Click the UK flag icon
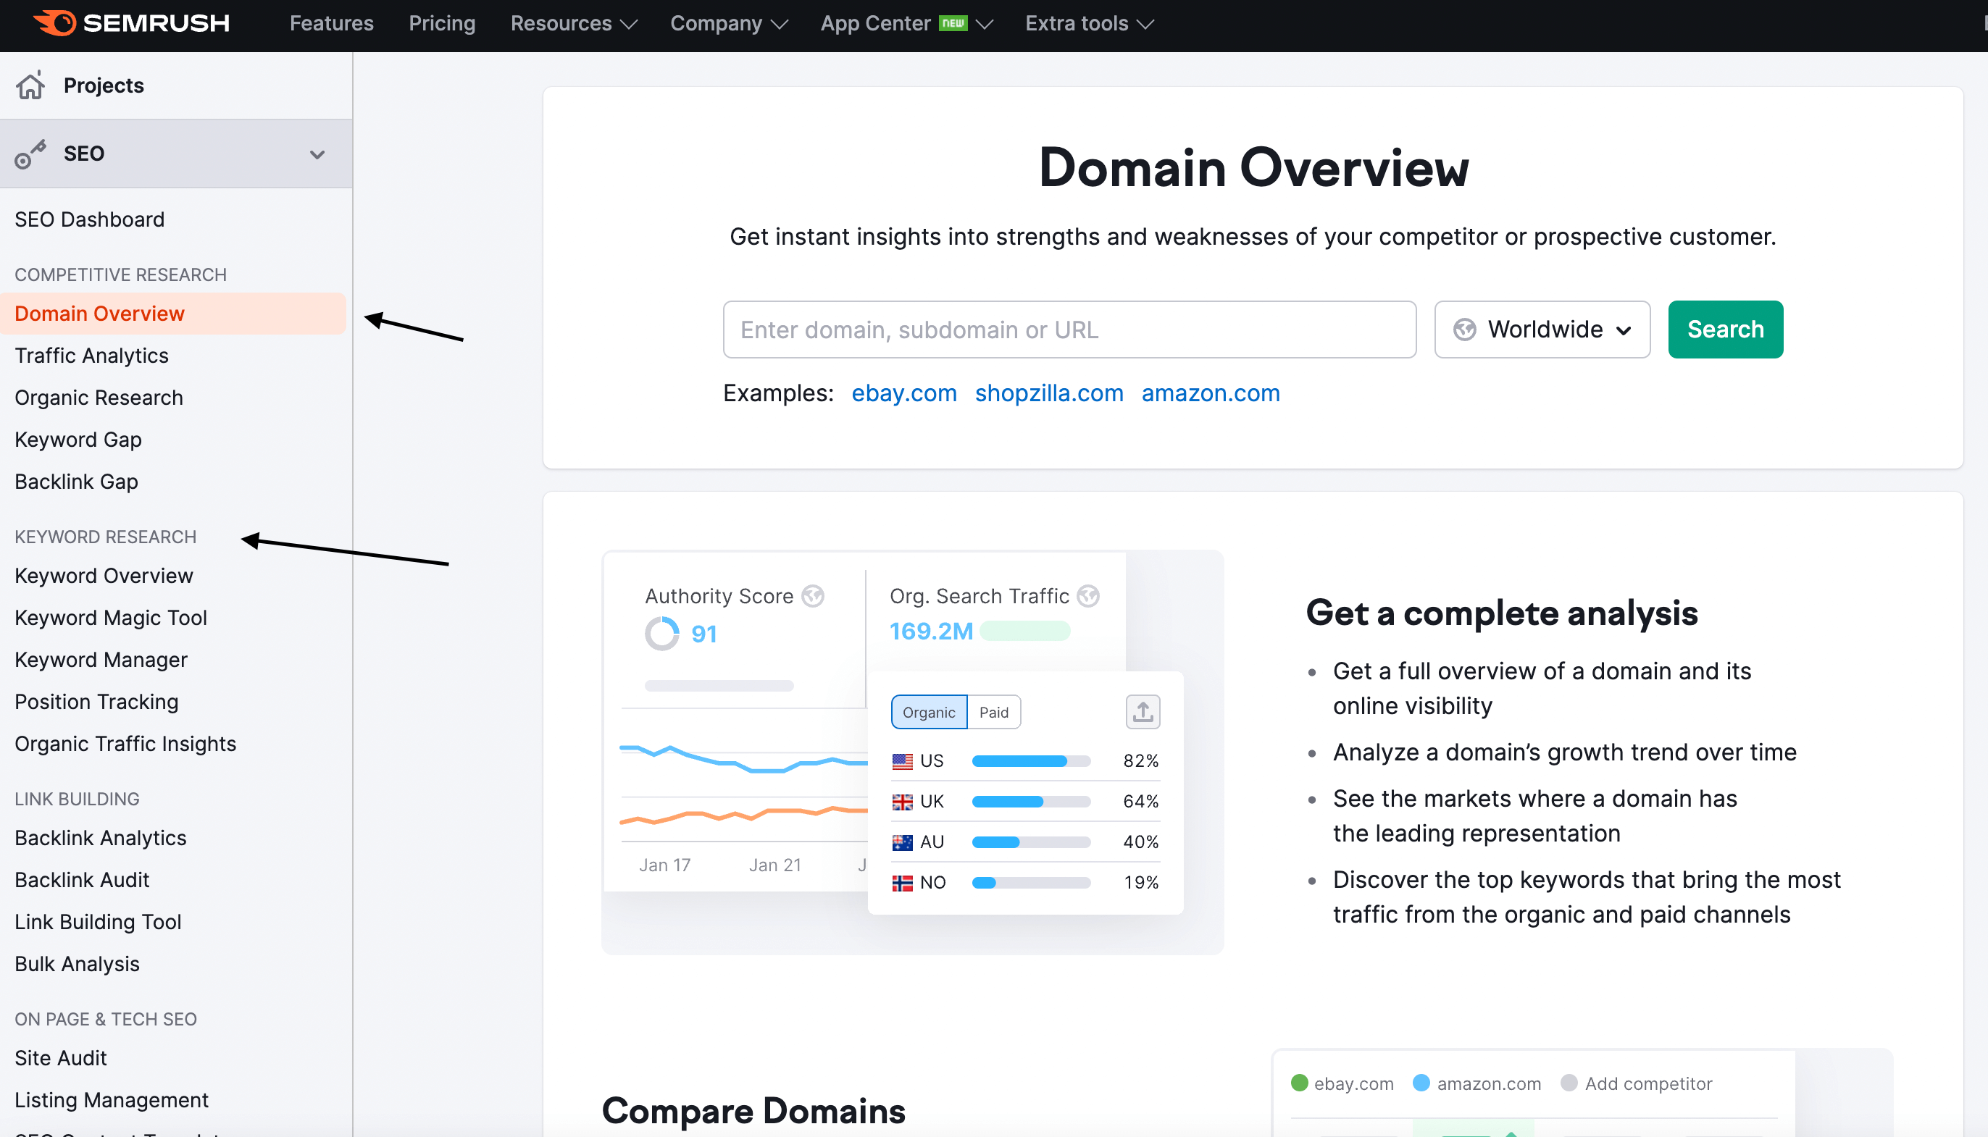This screenshot has width=1988, height=1137. (902, 801)
